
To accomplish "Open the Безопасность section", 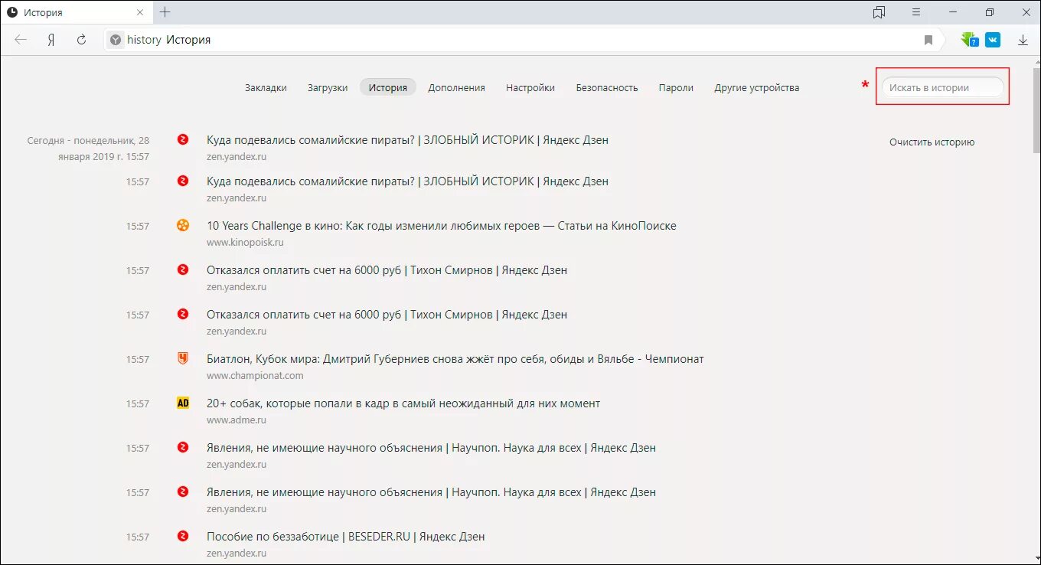I will pyautogui.click(x=607, y=87).
